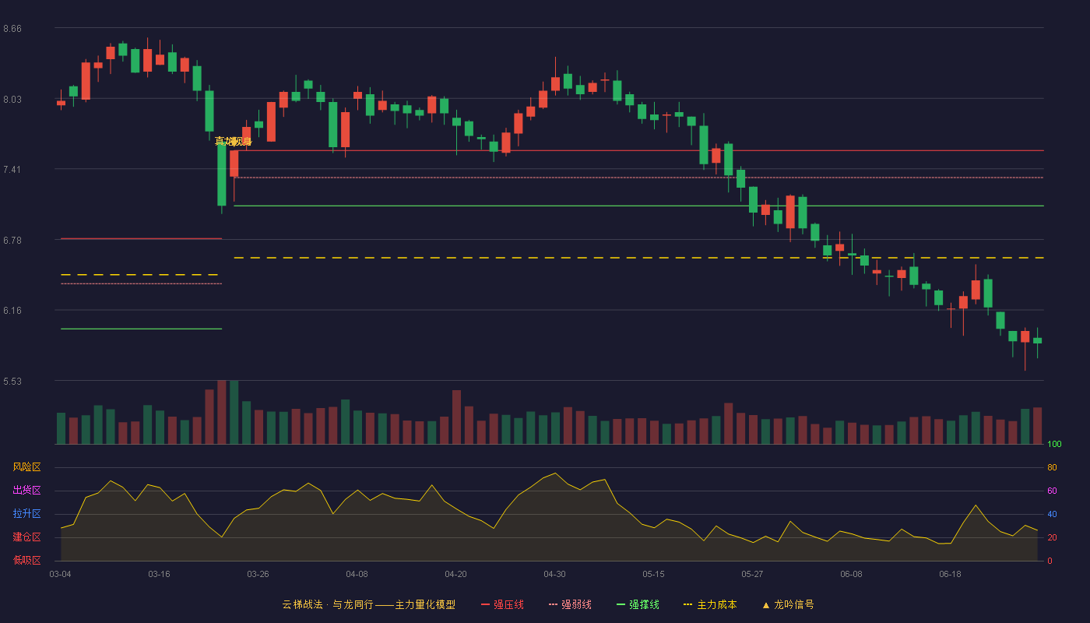
Task: Click the yellow dashed 主力成本 marker icon
Action: 687,604
